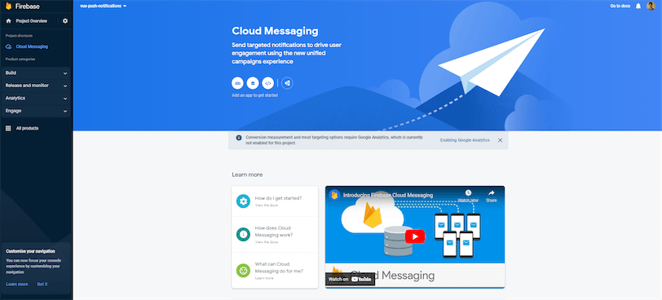Add a Unity app via Unity icon
The image size is (662, 300).
coord(287,83)
